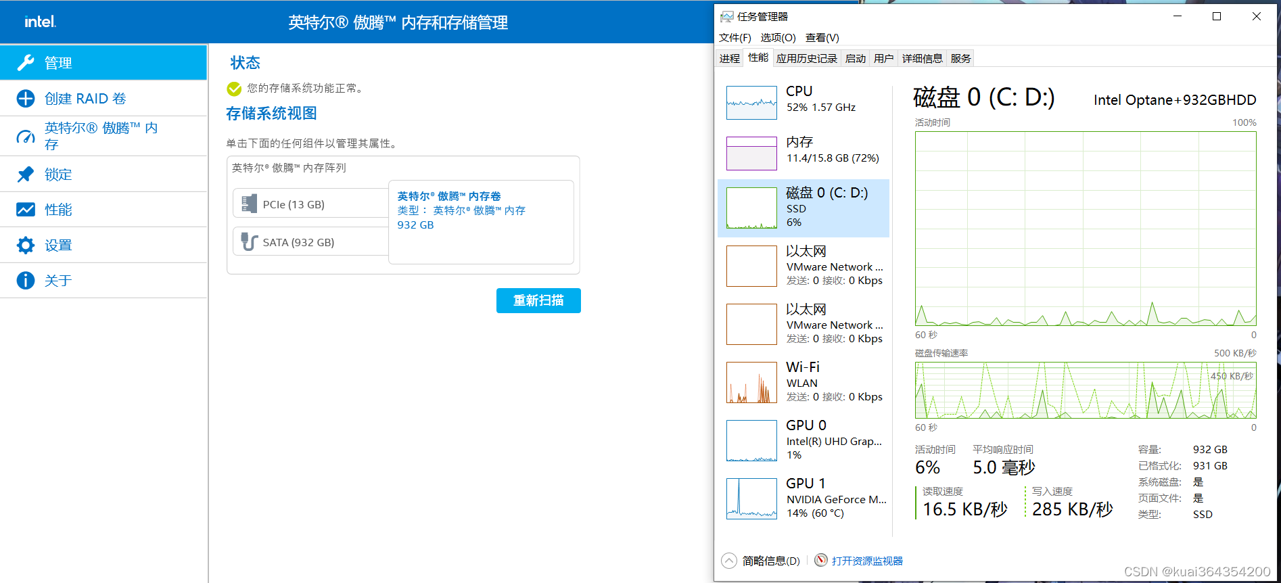Click the info icon for 关于
Viewport: 1281px width, 583px height.
tap(26, 280)
